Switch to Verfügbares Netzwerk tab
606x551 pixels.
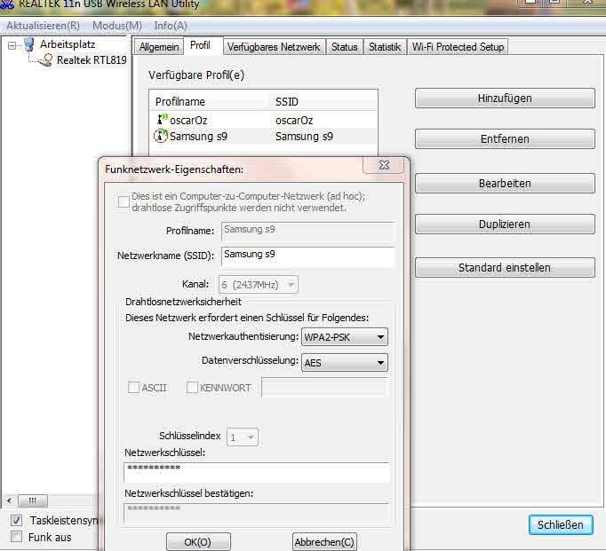[x=274, y=47]
